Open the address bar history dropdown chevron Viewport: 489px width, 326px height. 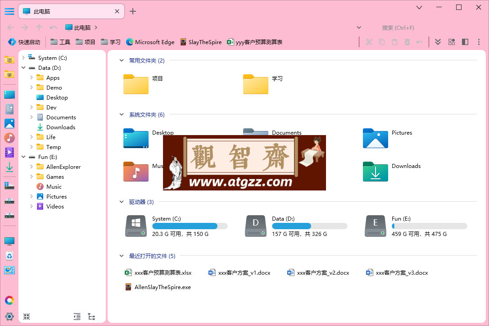(x=359, y=28)
